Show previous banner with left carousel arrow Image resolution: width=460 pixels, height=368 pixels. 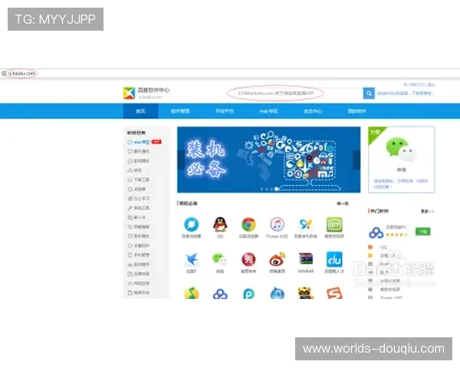pyautogui.click(x=181, y=159)
